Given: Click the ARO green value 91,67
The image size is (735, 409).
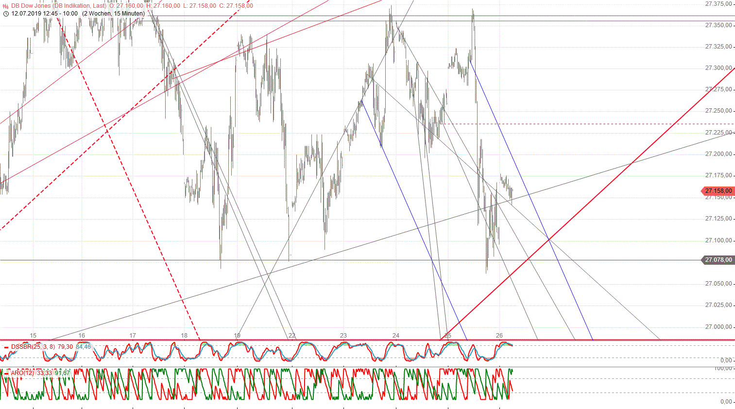Looking at the screenshot, I should coord(62,373).
